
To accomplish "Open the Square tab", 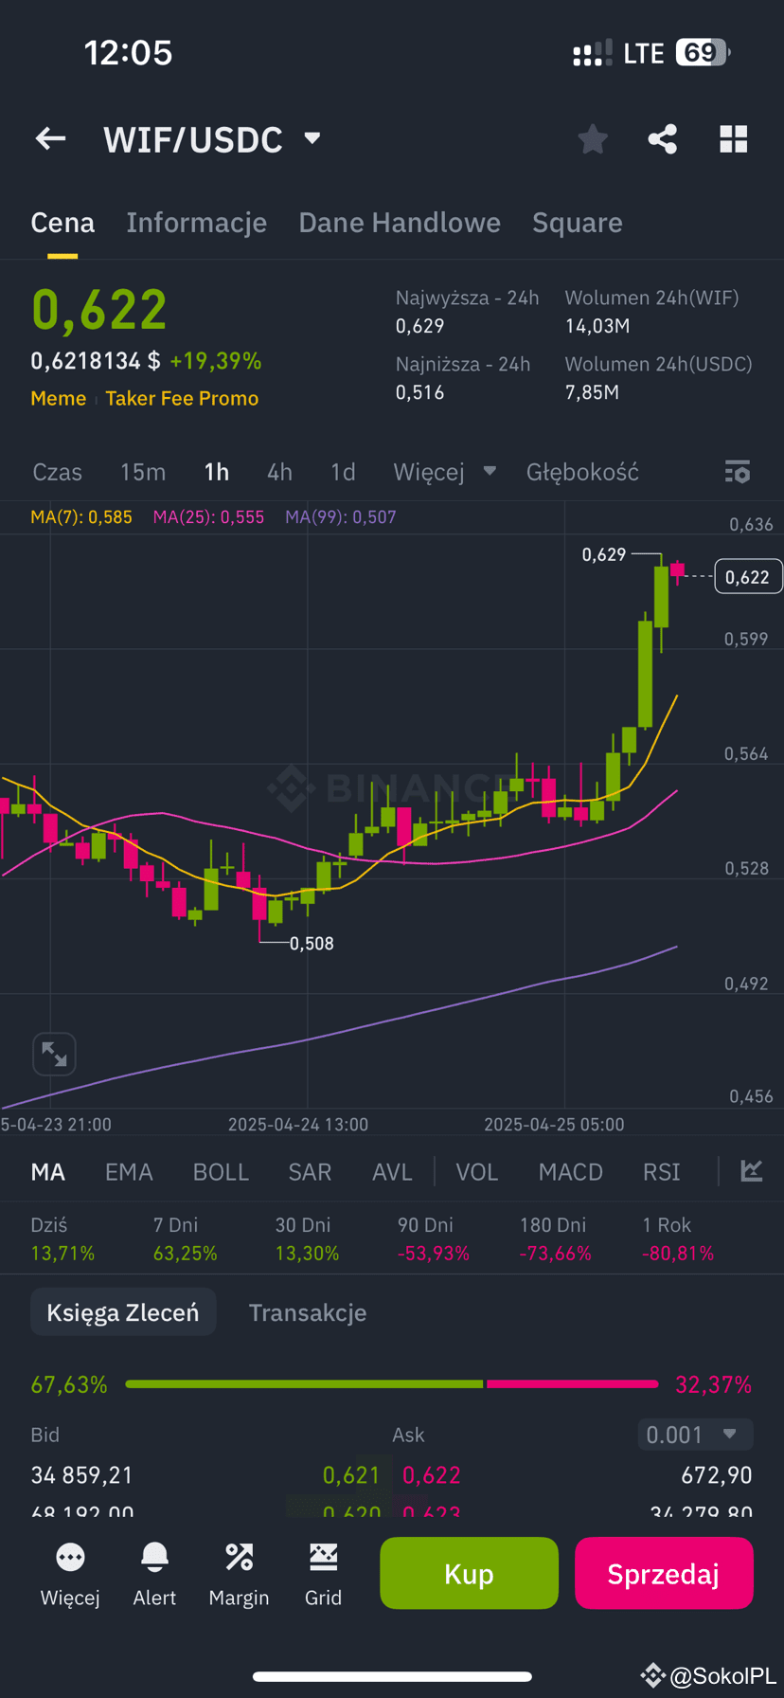I will 578,223.
